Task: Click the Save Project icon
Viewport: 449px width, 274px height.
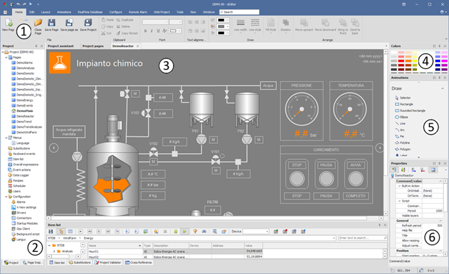Action: point(88,22)
